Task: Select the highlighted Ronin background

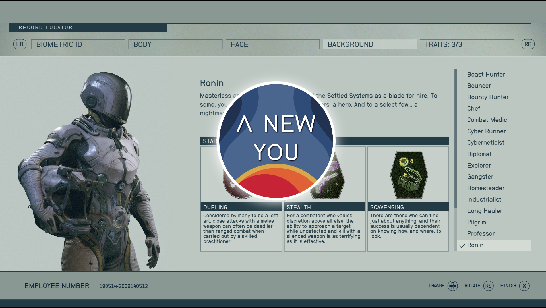Action: tap(494, 245)
